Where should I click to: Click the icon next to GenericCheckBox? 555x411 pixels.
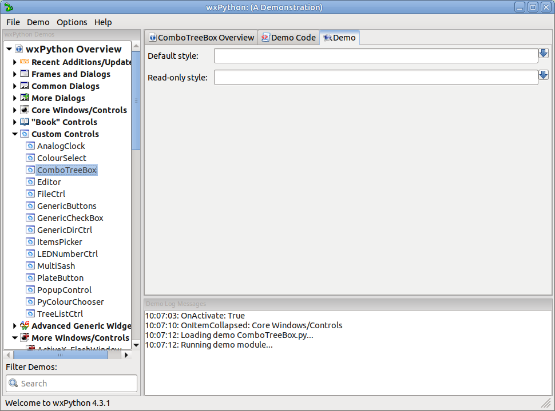30,218
